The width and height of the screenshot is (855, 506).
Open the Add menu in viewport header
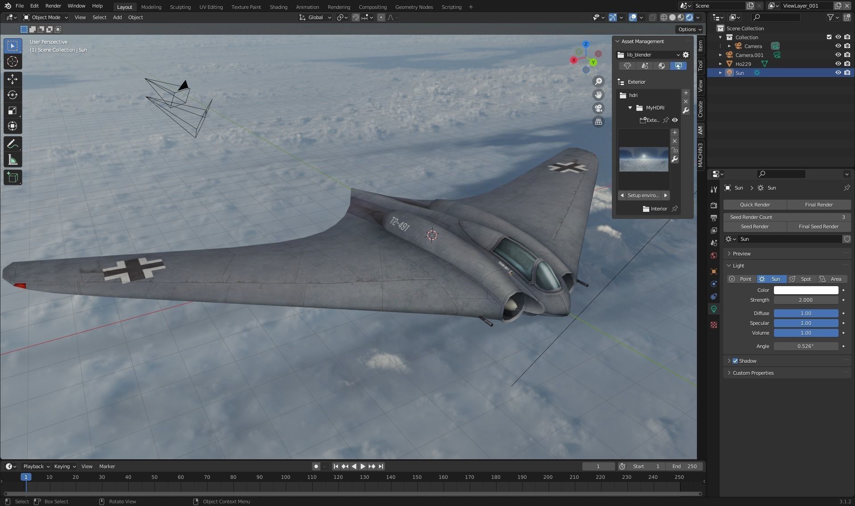pos(117,17)
